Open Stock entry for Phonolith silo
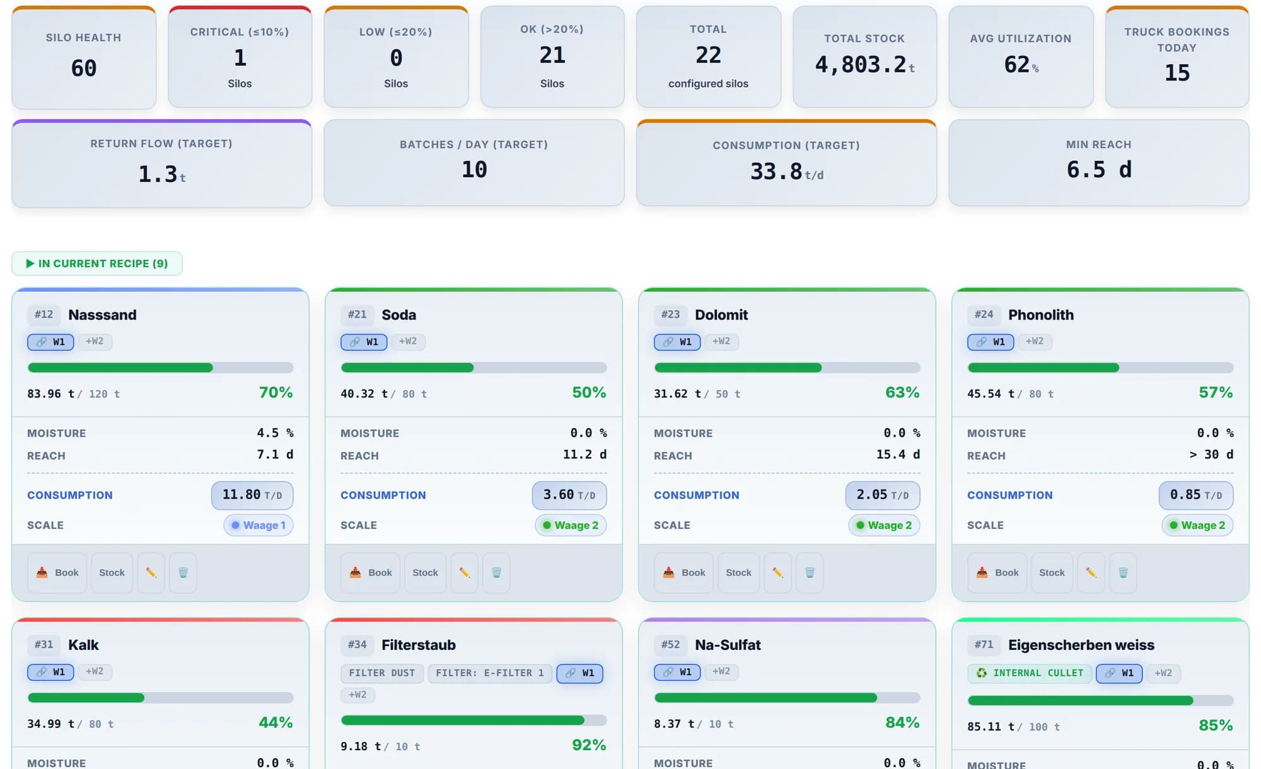This screenshot has height=769, width=1261. (x=1052, y=572)
